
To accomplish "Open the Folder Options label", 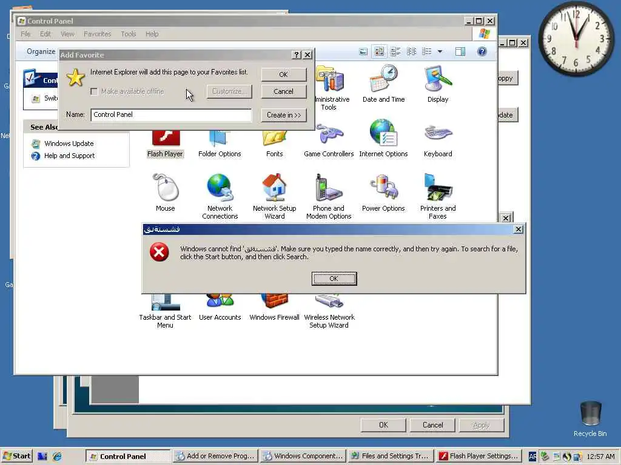I will pos(220,154).
